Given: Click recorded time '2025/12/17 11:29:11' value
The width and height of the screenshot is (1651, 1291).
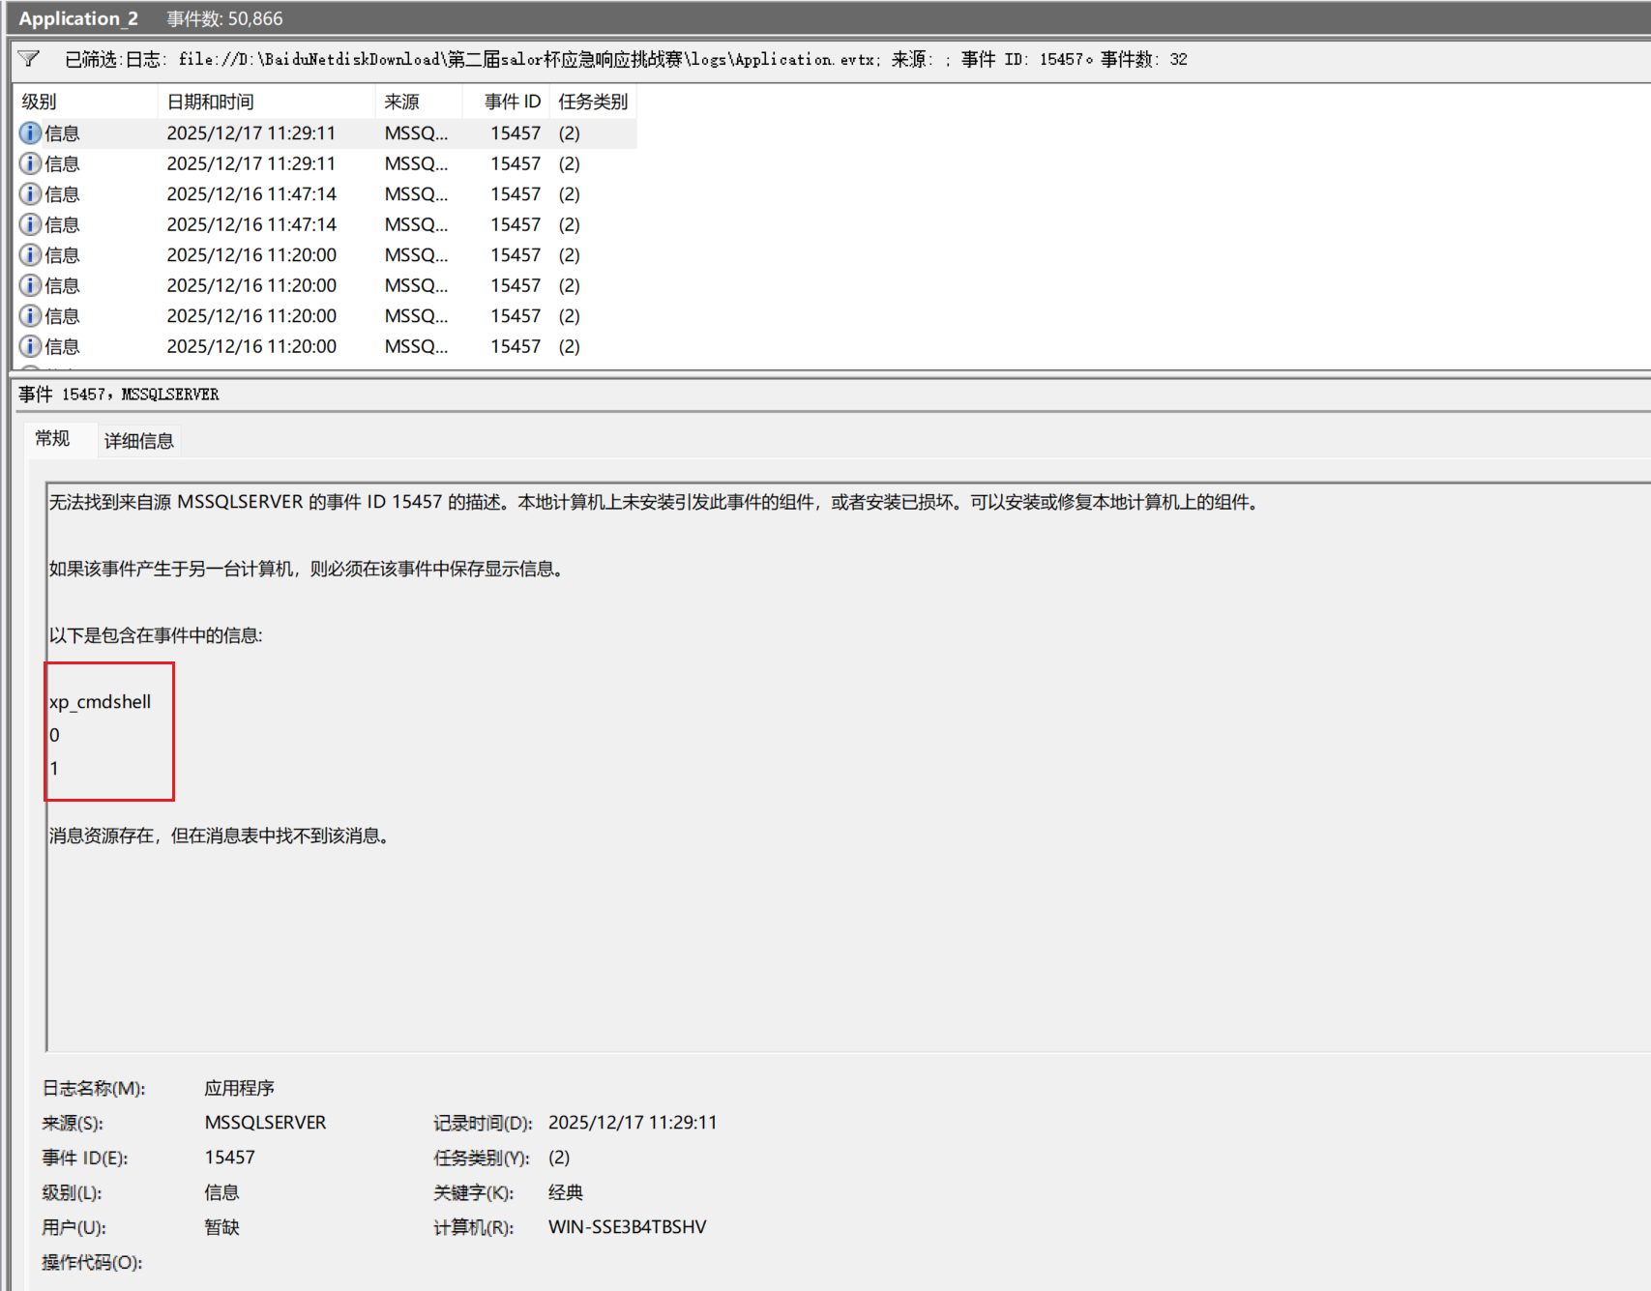Looking at the screenshot, I should pos(633,1122).
